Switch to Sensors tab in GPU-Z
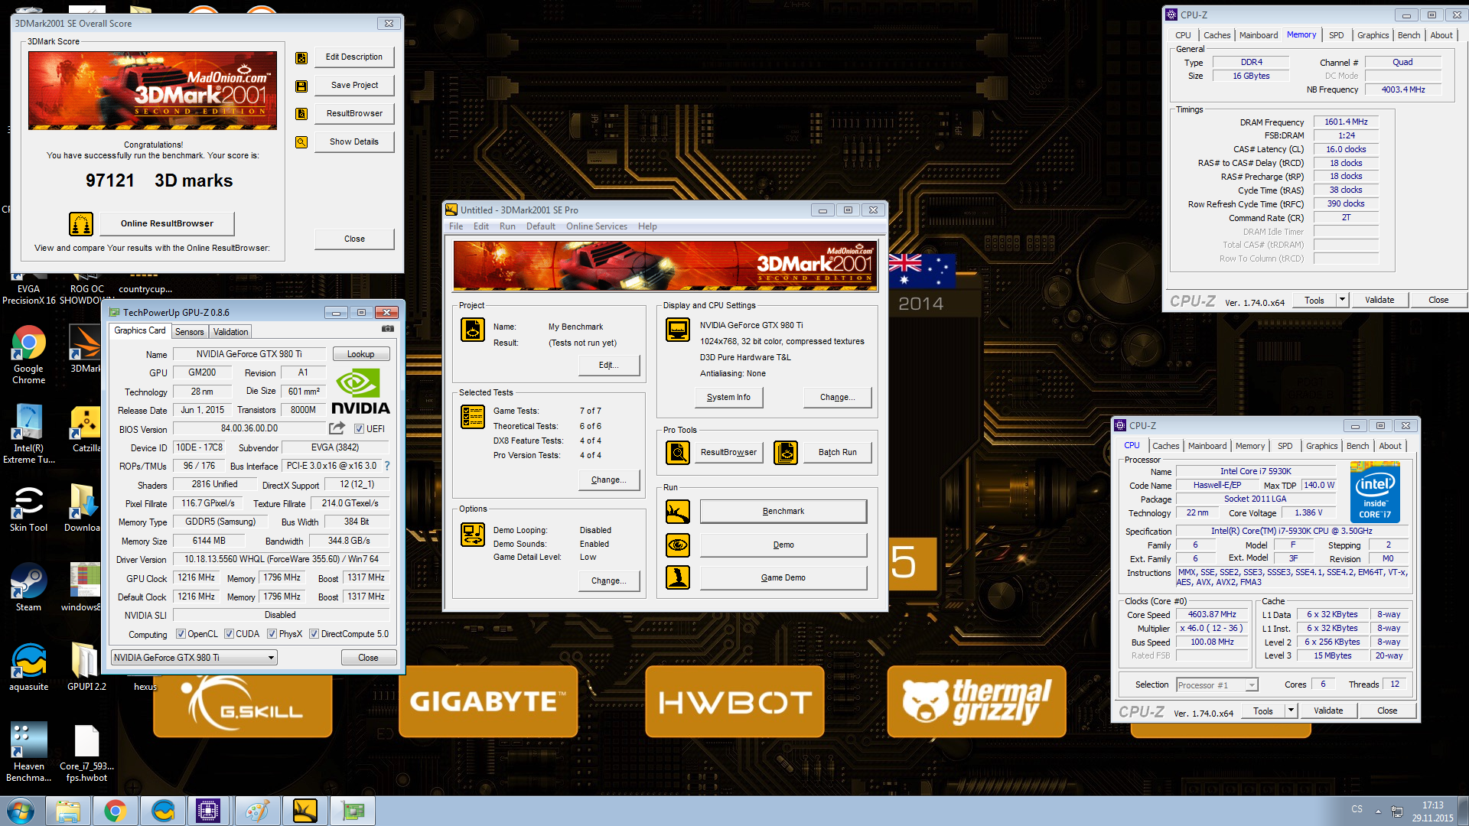The image size is (1469, 826). coord(189,332)
